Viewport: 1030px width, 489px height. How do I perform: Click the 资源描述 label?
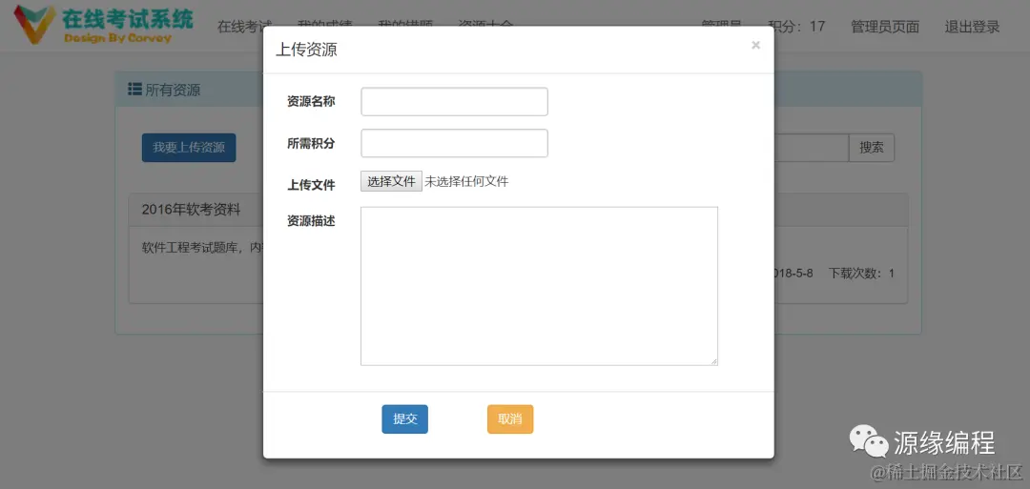(311, 221)
